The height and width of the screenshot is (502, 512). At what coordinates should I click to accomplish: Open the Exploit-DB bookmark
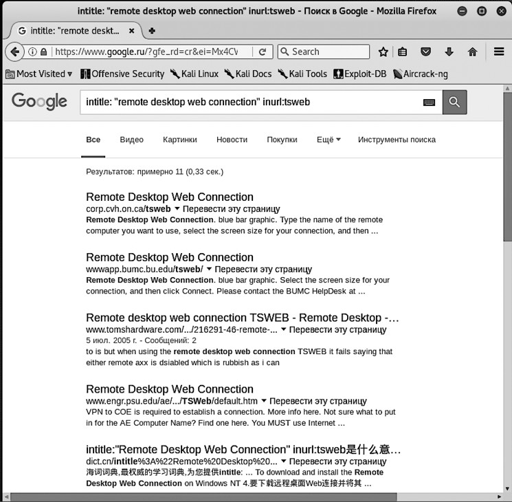coord(360,74)
